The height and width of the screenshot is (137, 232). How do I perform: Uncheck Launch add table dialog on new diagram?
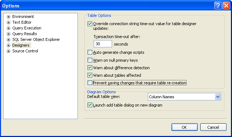point(90,105)
